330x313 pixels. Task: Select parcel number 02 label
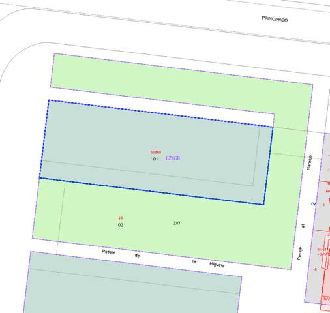121,225
